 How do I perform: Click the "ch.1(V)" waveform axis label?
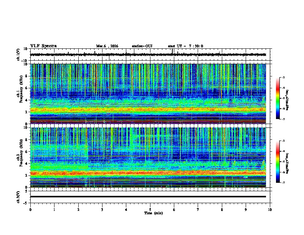click(x=18, y=55)
